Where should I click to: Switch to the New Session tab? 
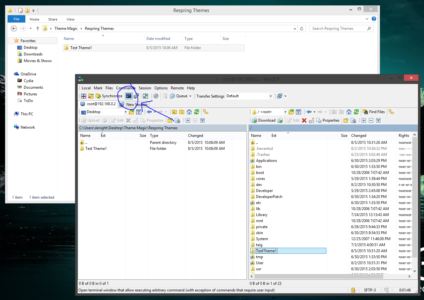tap(133, 104)
